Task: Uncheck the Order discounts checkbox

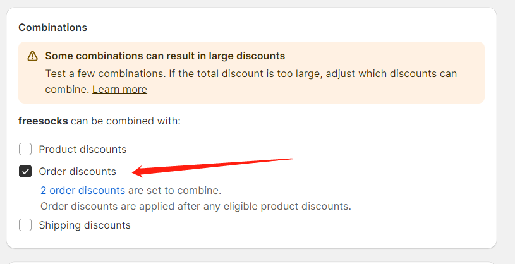Action: (x=25, y=171)
